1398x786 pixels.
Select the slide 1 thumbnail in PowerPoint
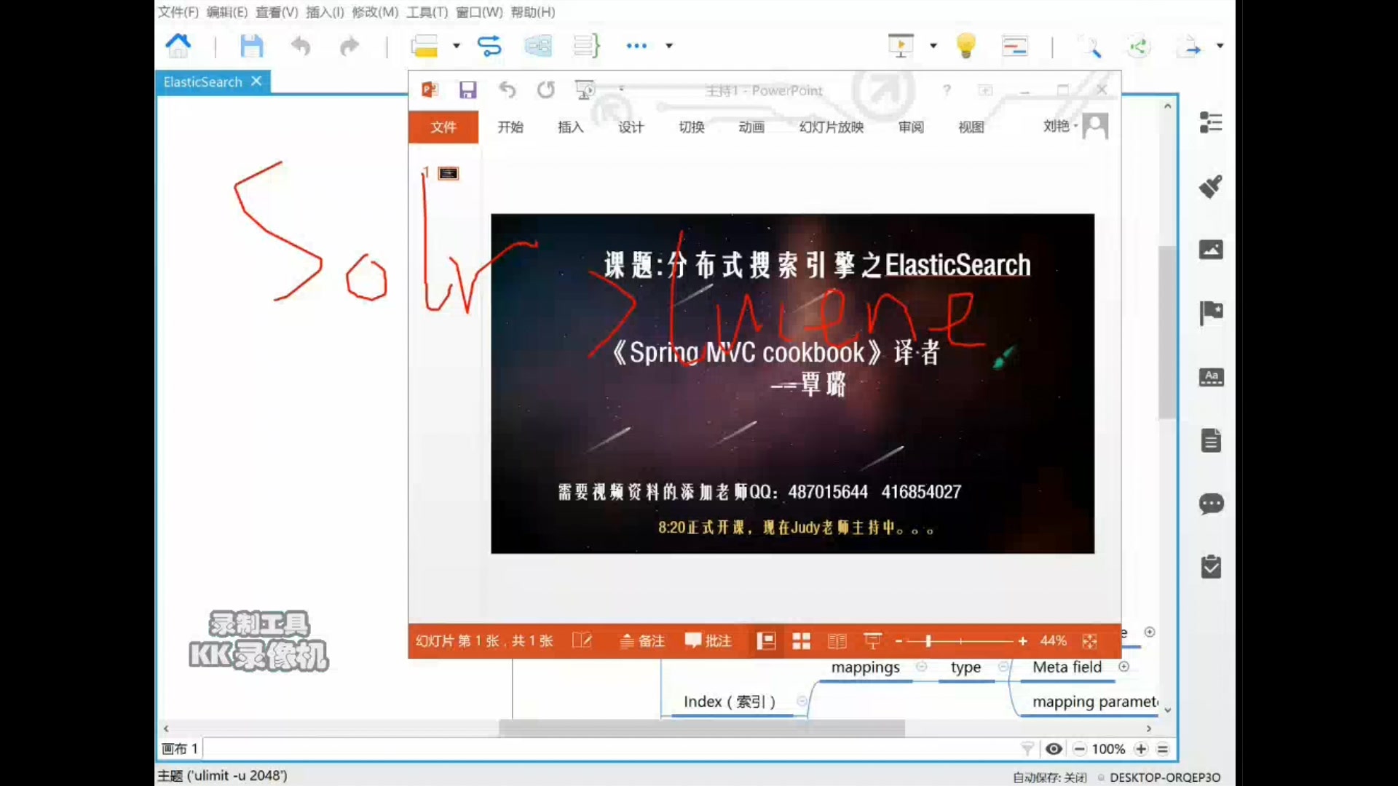click(x=448, y=173)
